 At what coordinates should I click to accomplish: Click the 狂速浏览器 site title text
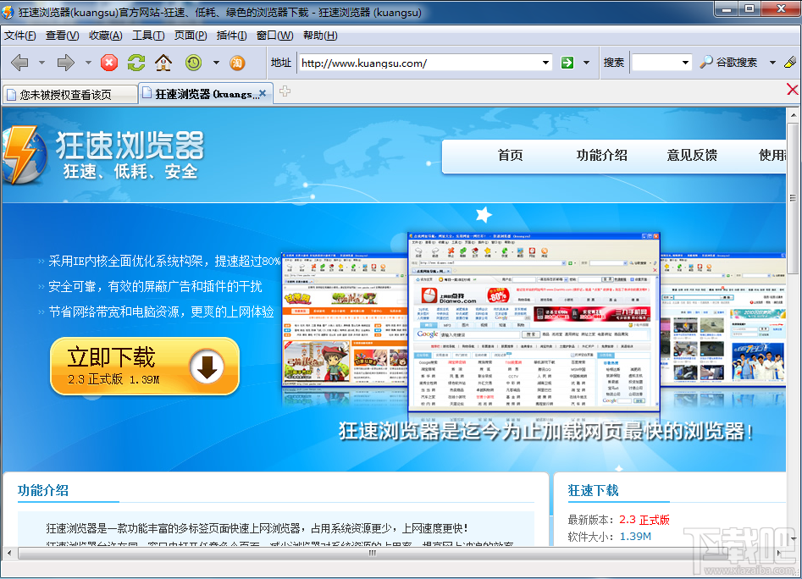point(130,145)
